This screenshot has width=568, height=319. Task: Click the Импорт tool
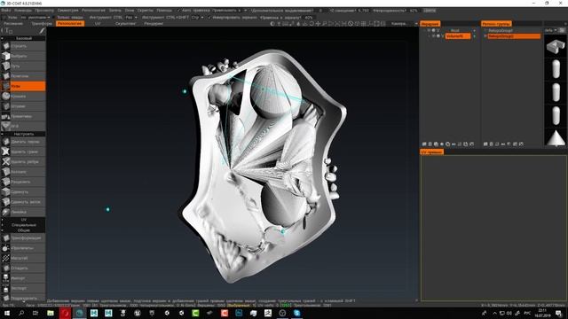23,278
